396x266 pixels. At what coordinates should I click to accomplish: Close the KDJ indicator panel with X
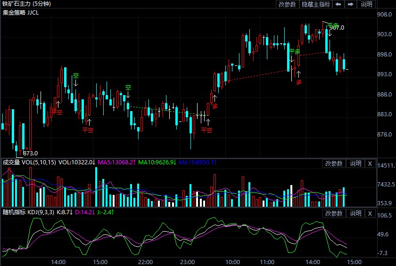[x=370, y=213]
